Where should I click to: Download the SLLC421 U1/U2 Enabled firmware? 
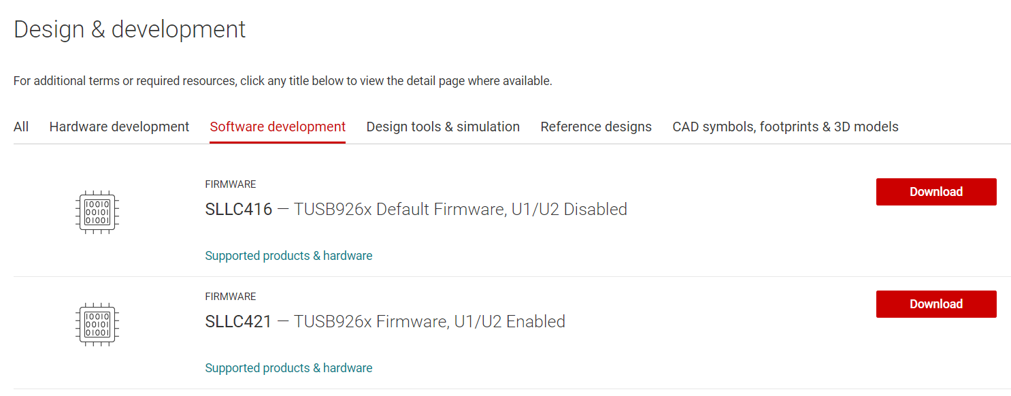pos(936,304)
